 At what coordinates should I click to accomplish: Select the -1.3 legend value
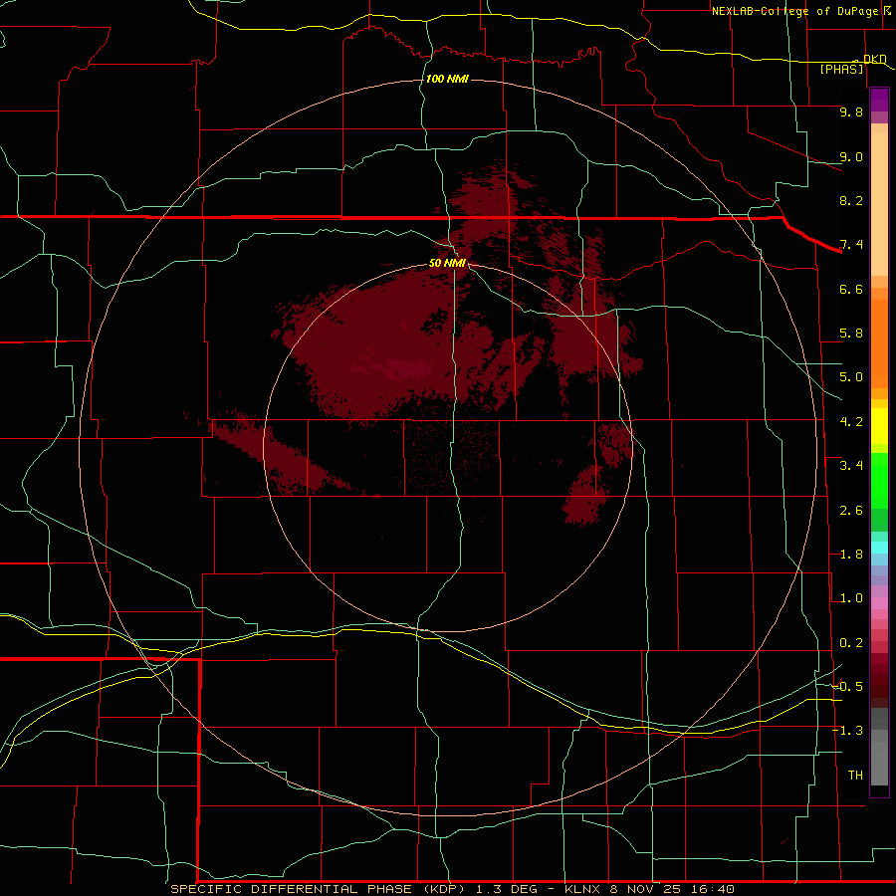click(847, 731)
